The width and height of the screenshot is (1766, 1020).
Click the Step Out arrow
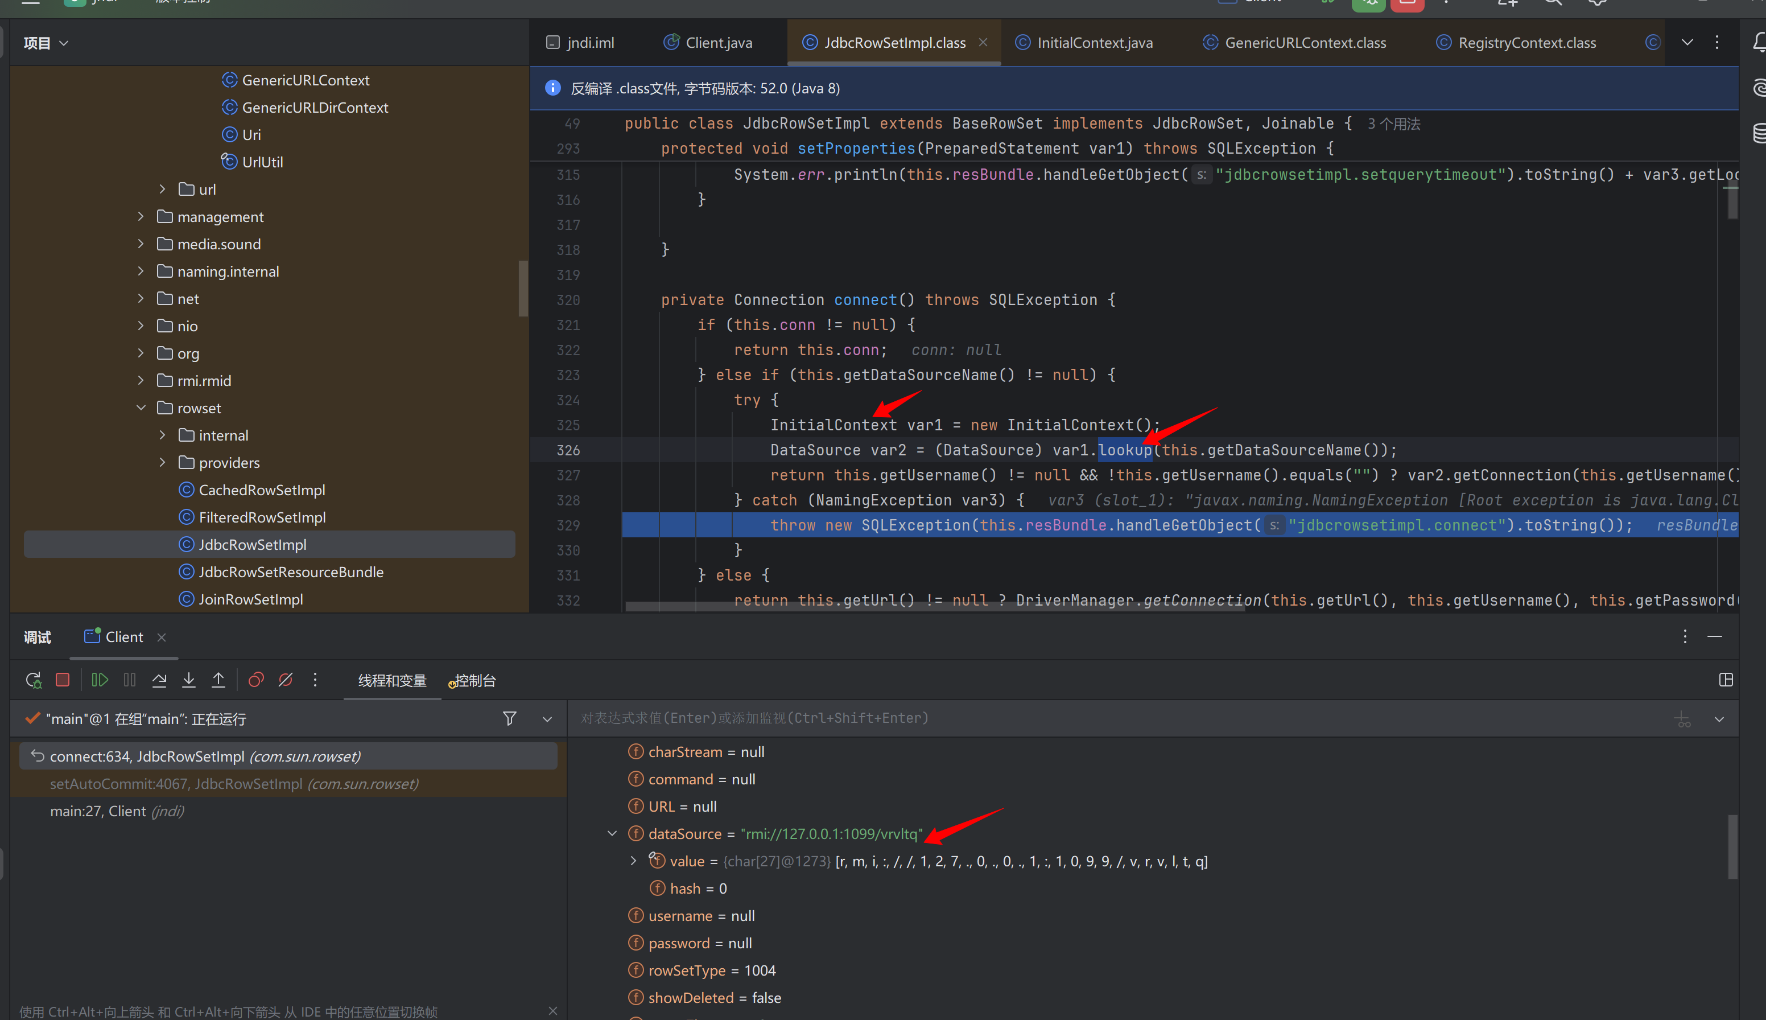pos(218,680)
